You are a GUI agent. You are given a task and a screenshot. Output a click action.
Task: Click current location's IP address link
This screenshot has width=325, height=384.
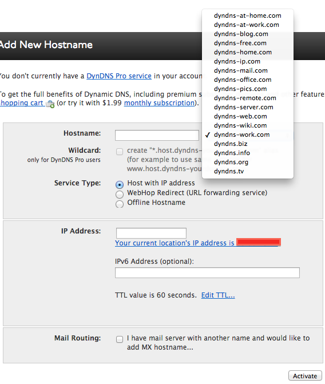coord(198,243)
